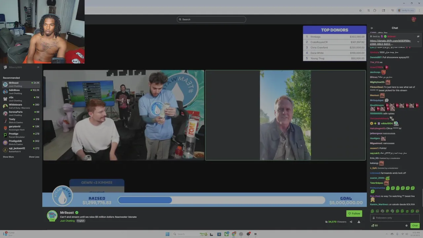This screenshot has height=238, width=423.
Task: Follow the MrBeast channel
Action: [354, 214]
